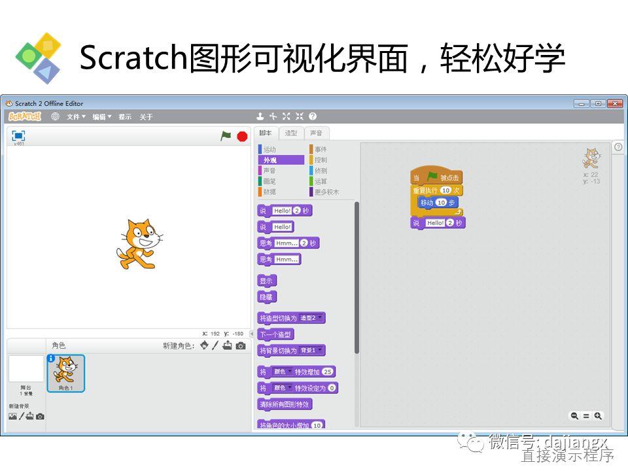Click the Scratch logo
Image resolution: width=628 pixels, height=471 pixels.
coord(25,116)
